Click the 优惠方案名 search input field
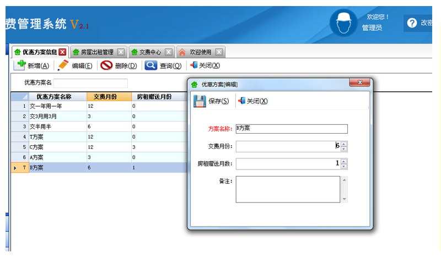The image size is (441, 275). 90,83
